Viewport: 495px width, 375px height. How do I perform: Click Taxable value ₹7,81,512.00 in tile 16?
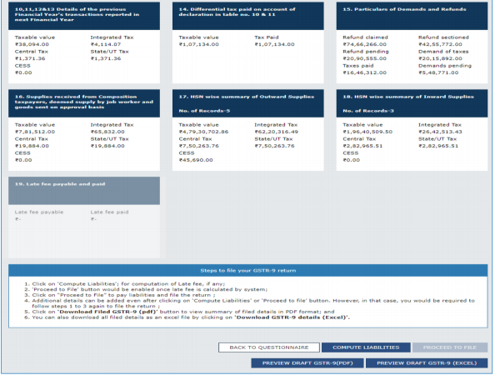pyautogui.click(x=35, y=132)
